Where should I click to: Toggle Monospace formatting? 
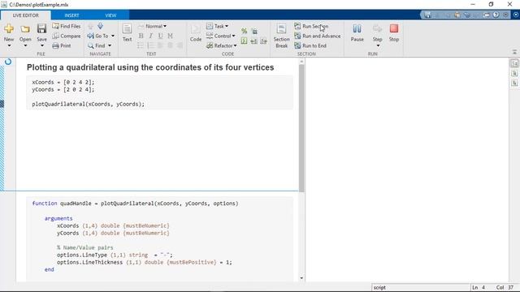[170, 36]
